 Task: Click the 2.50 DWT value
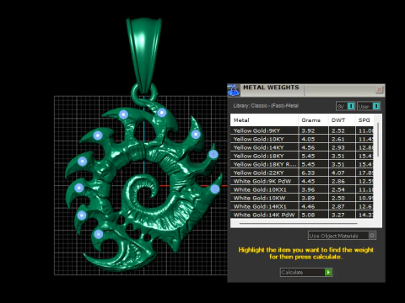pyautogui.click(x=338, y=198)
